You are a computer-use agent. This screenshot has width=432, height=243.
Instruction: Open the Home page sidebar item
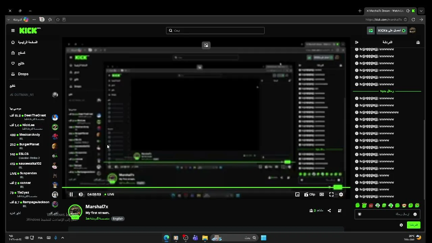[x=24, y=42]
